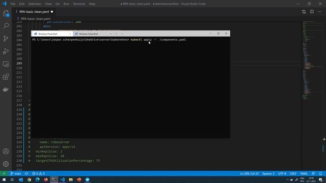Open the Docker view in activity bar

pyautogui.click(x=6, y=89)
